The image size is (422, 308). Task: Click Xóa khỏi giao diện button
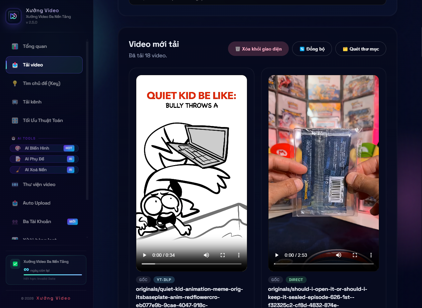point(258,49)
